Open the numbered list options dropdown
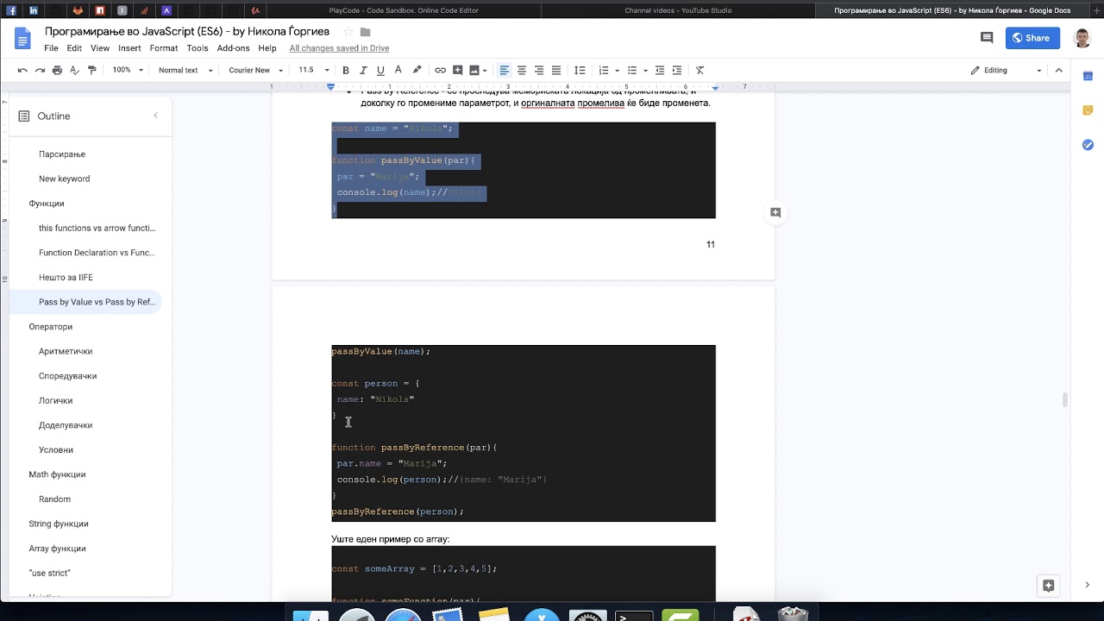Screen dimensions: 1104x621 point(617,70)
